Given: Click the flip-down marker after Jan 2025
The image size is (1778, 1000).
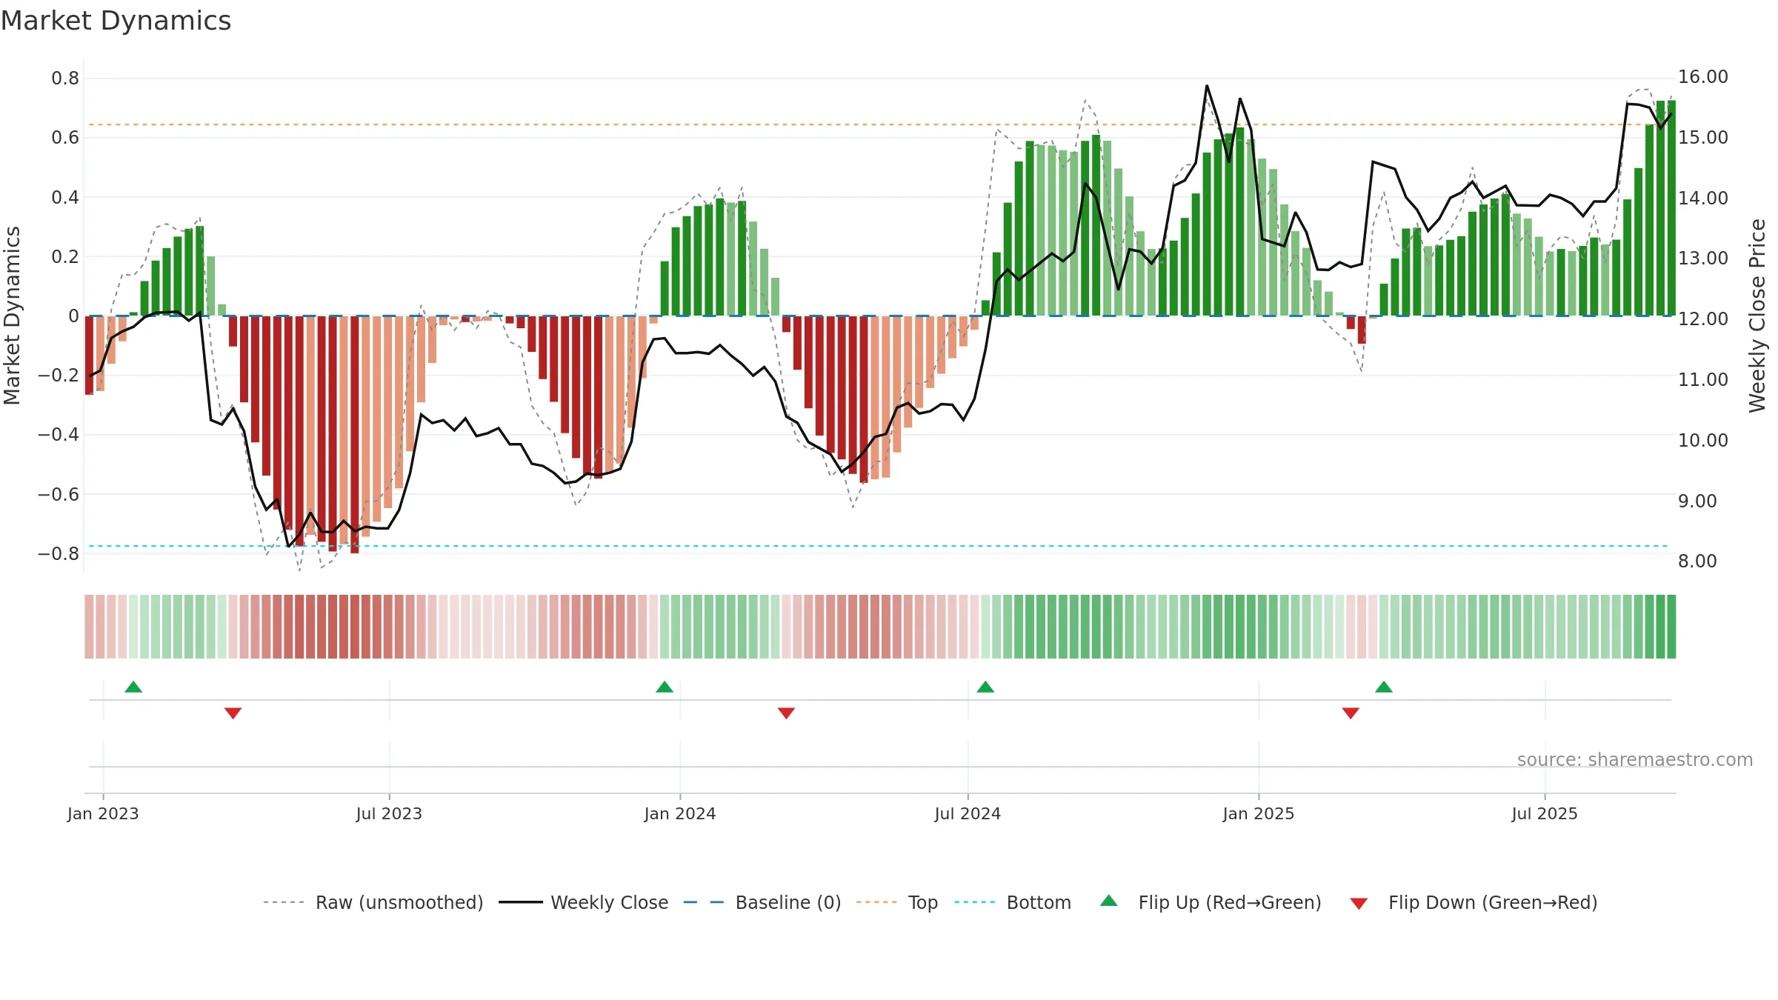Looking at the screenshot, I should (x=1351, y=713).
